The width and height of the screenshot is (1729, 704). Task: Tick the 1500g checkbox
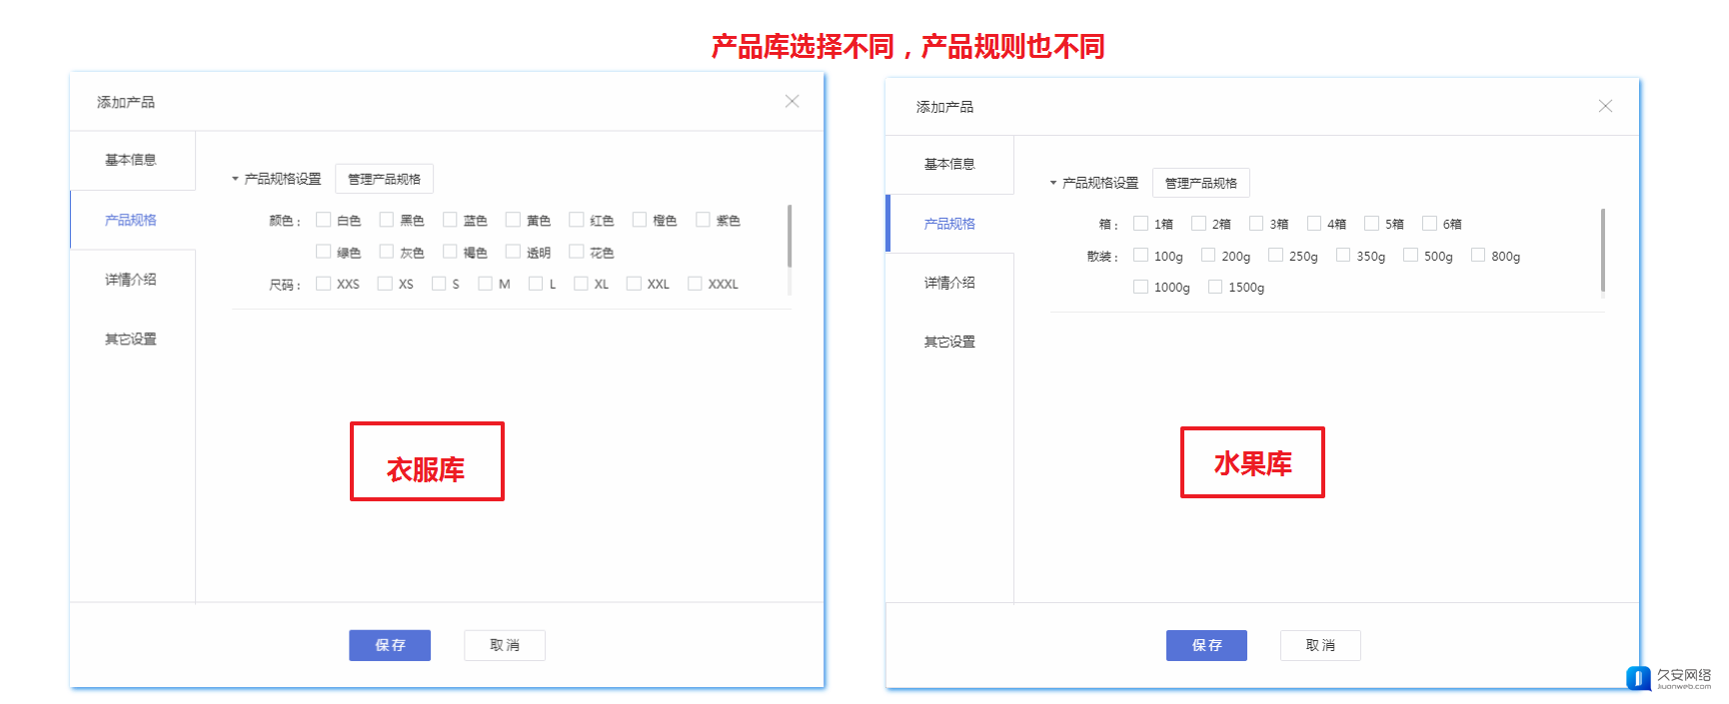1215,287
